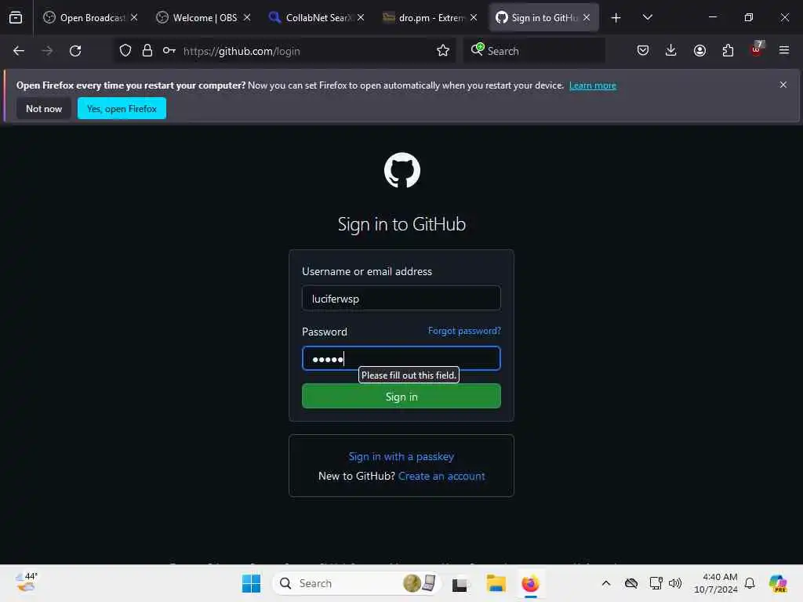Image resolution: width=803 pixels, height=602 pixels.
Task: Open the volume speaker tray icon
Action: (x=675, y=583)
